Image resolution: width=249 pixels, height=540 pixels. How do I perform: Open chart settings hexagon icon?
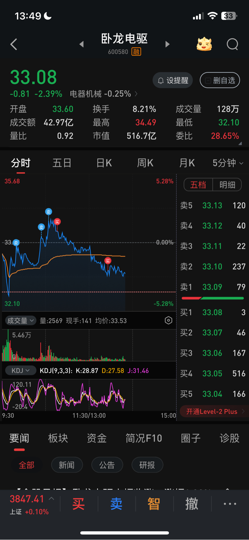pyautogui.click(x=169, y=320)
